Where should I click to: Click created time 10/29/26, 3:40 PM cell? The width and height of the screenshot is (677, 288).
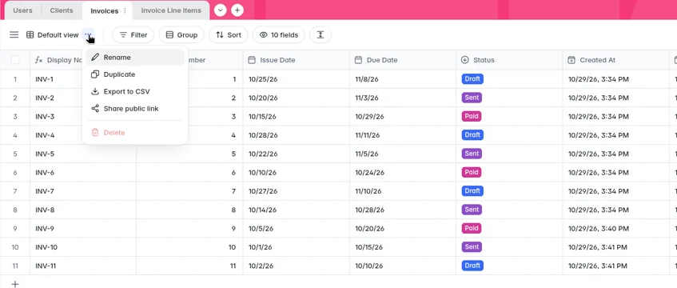click(616, 229)
